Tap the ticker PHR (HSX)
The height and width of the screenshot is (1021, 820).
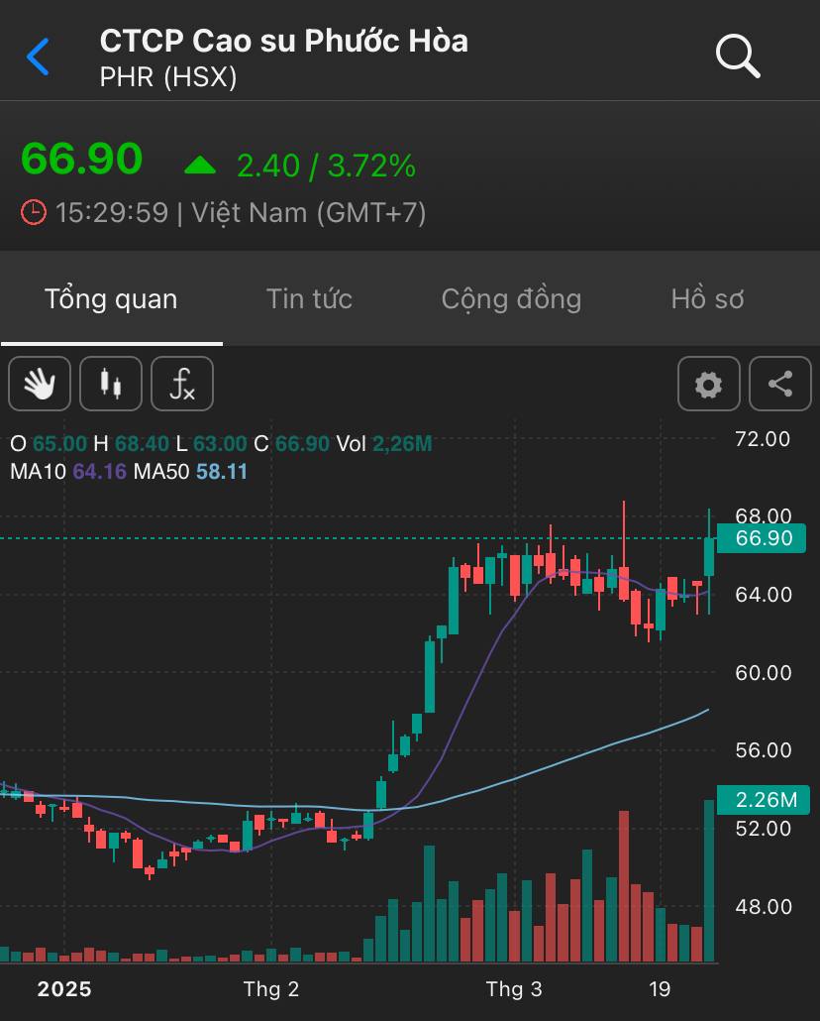168,77
